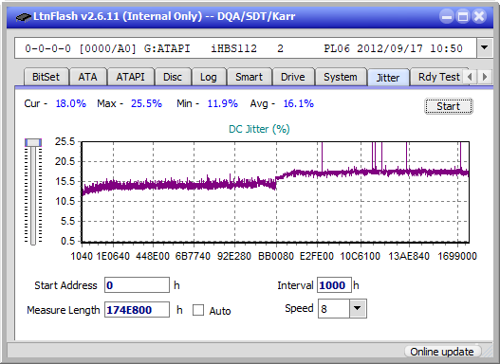Image resolution: width=500 pixels, height=364 pixels.
Task: Click the x-axis label 1699000
Action: tap(457, 256)
